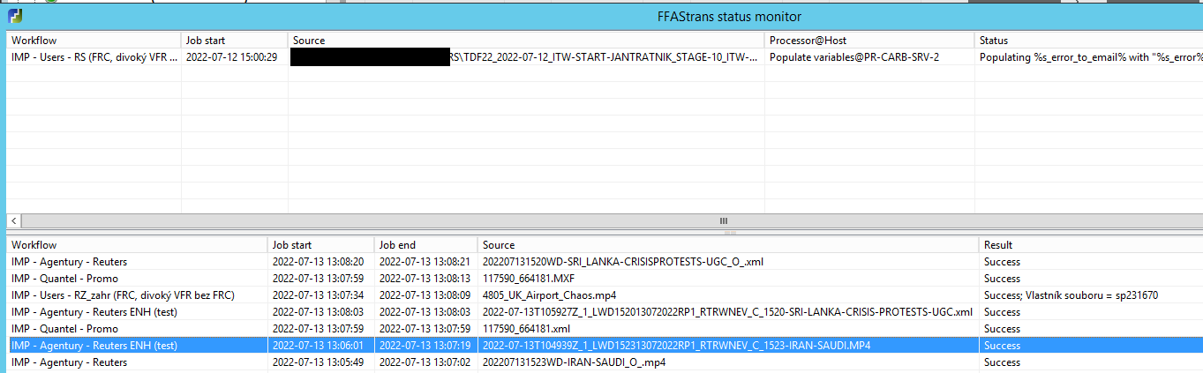Click active job start time 2022-07-12 15:00:29
Screen dimensions: 1203x373
[232, 57]
